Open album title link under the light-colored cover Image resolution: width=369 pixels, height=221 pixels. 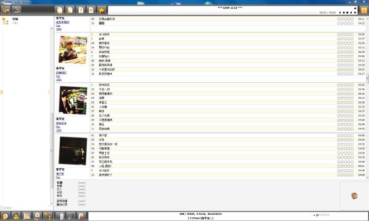pyautogui.click(x=61, y=73)
